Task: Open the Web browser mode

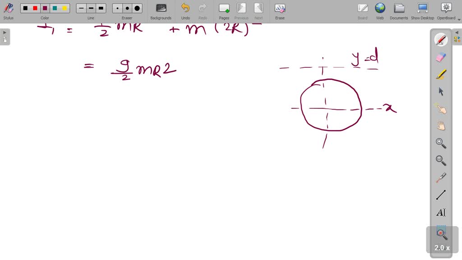Action: (x=380, y=11)
